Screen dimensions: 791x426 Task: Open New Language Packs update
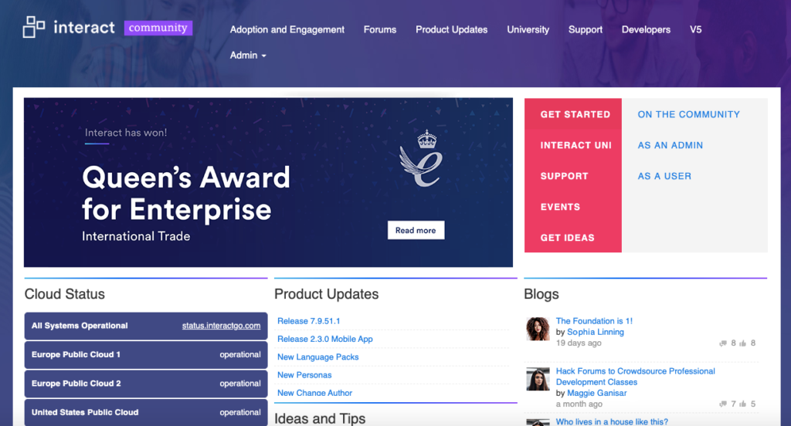point(317,357)
